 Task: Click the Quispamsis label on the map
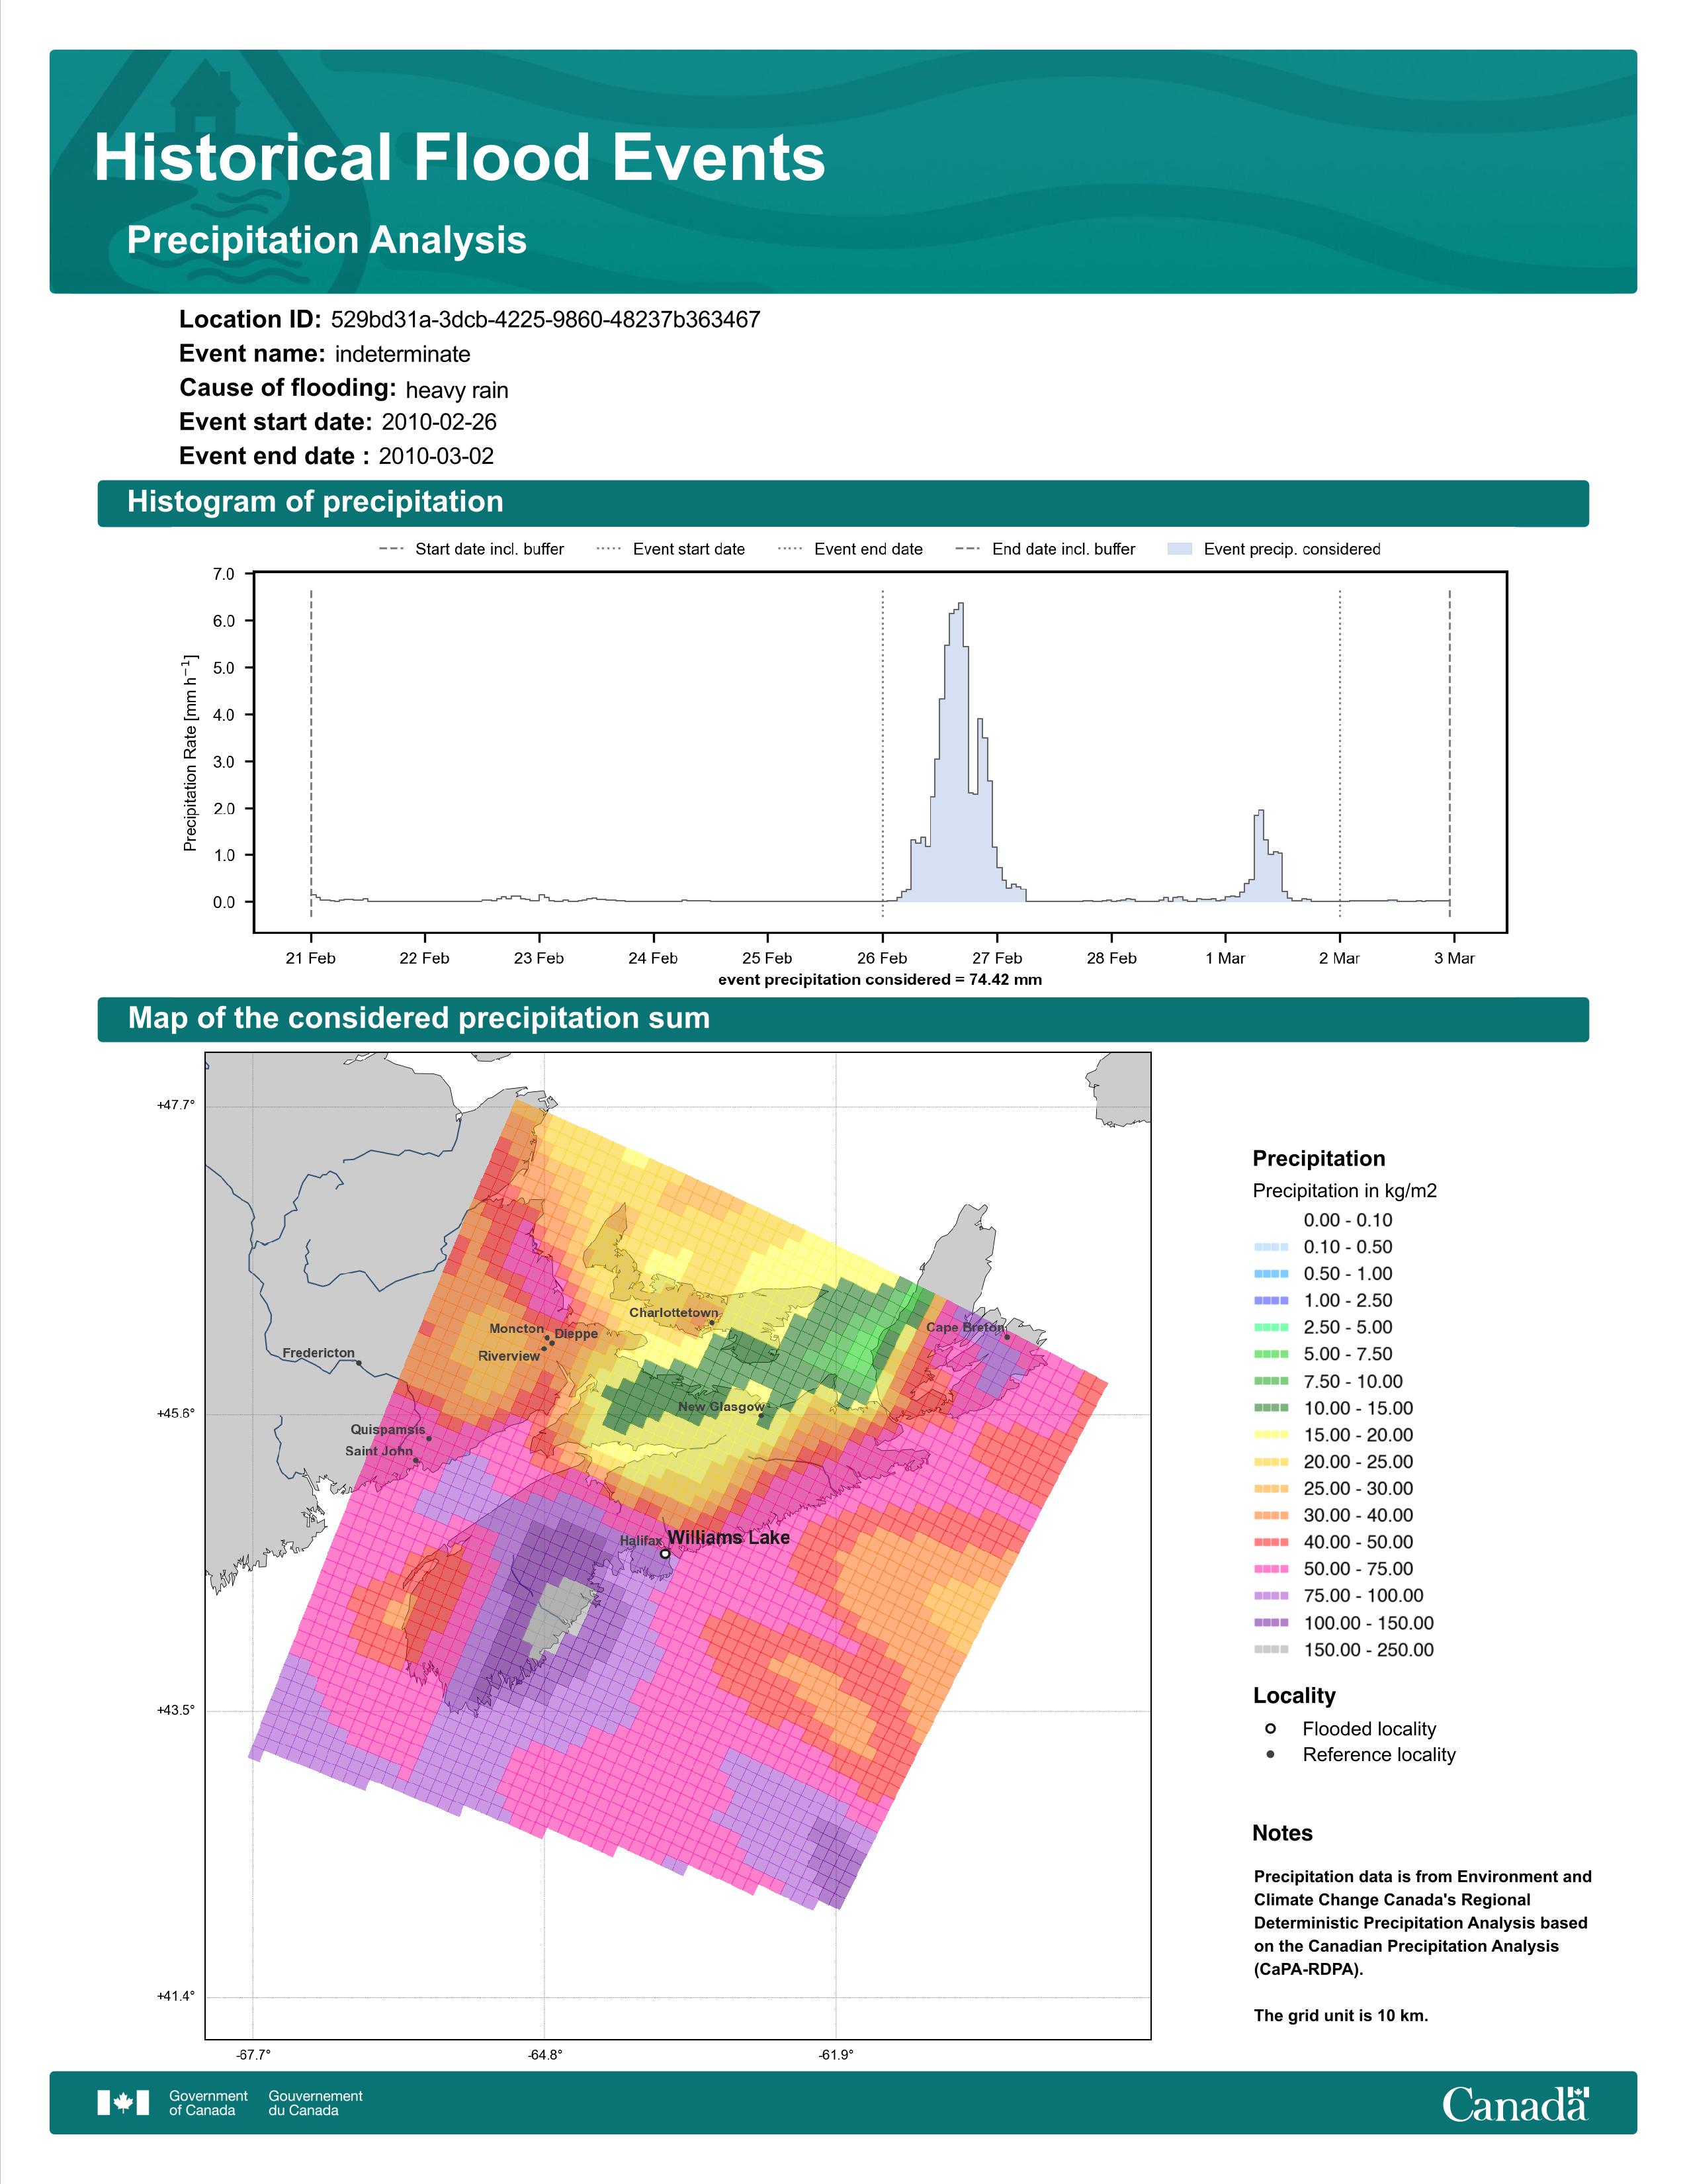(x=388, y=1429)
